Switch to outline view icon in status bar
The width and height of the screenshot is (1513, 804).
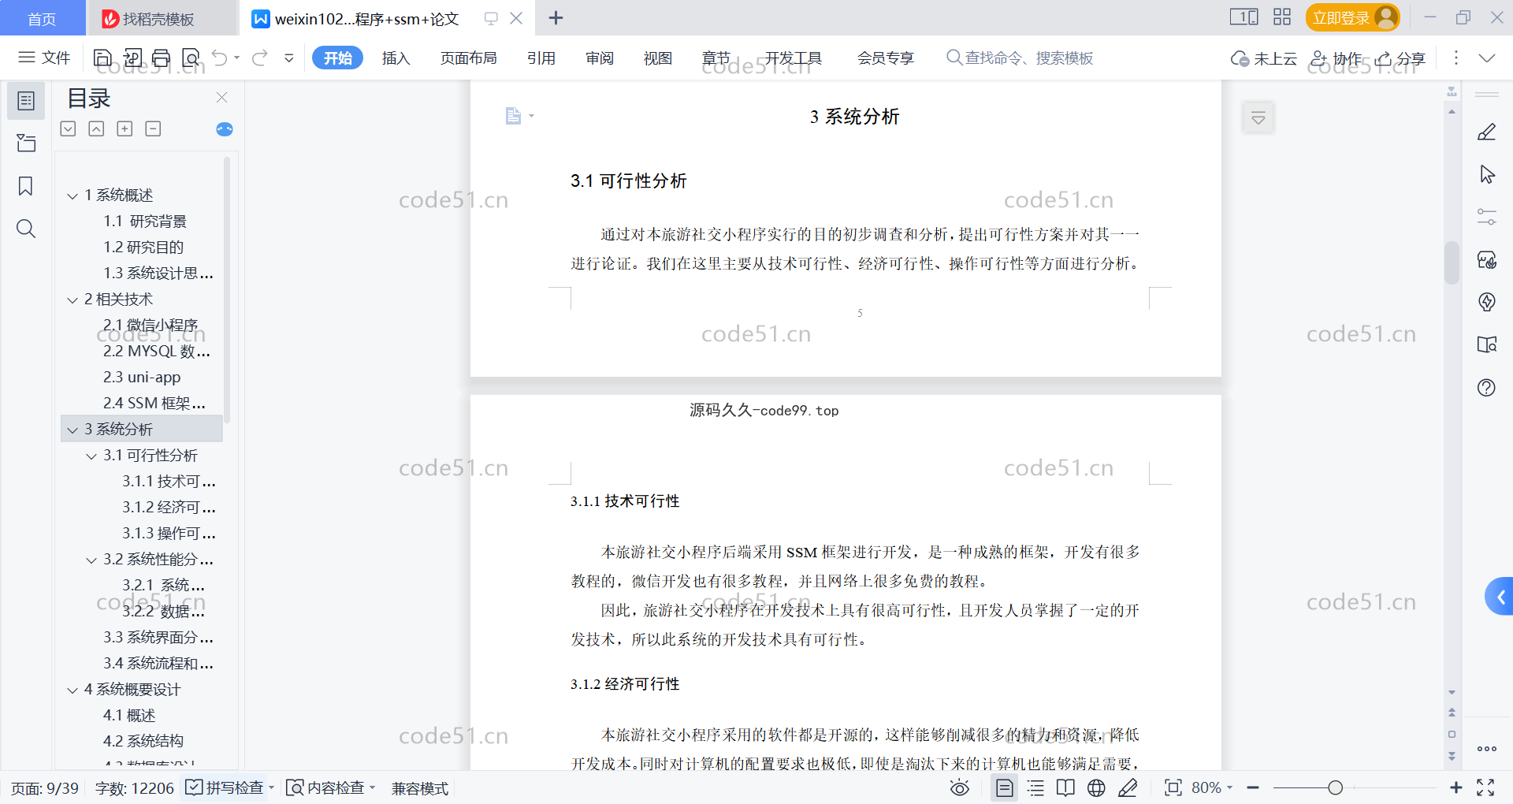click(1035, 787)
